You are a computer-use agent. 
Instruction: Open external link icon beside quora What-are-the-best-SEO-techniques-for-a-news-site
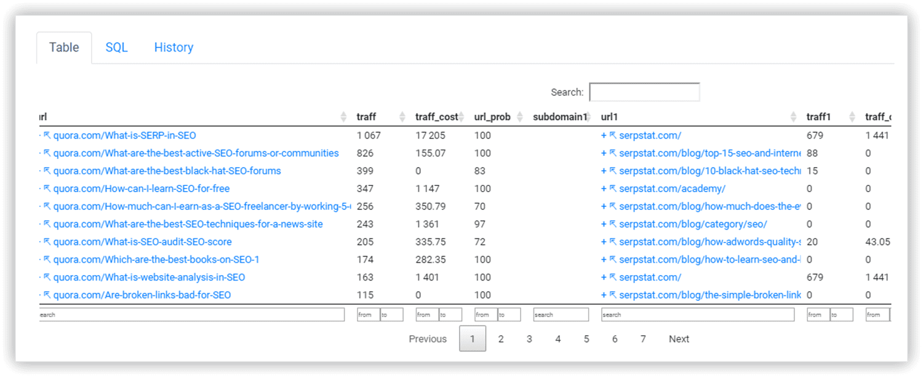[47, 225]
